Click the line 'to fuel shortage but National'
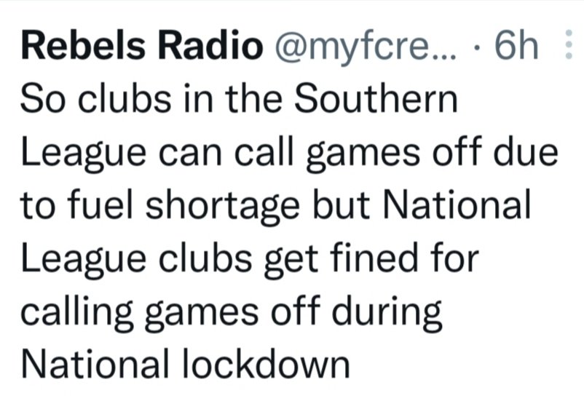The width and height of the screenshot is (584, 401). (x=275, y=206)
